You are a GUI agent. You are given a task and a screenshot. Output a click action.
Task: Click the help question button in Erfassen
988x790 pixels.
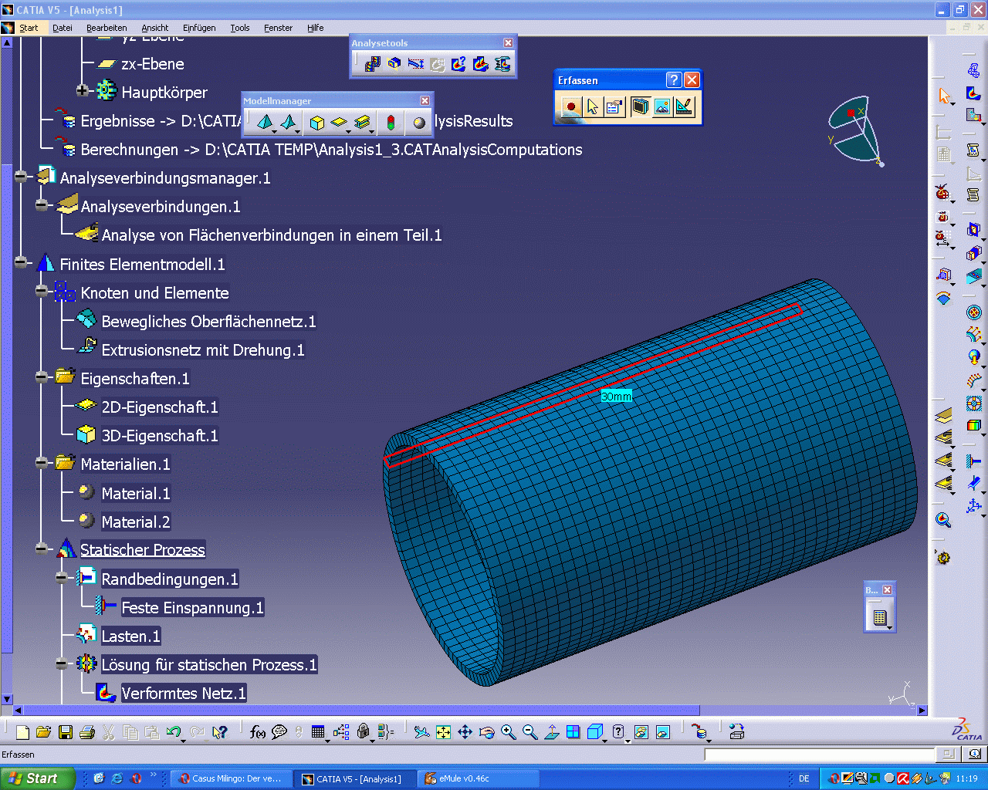tap(674, 80)
